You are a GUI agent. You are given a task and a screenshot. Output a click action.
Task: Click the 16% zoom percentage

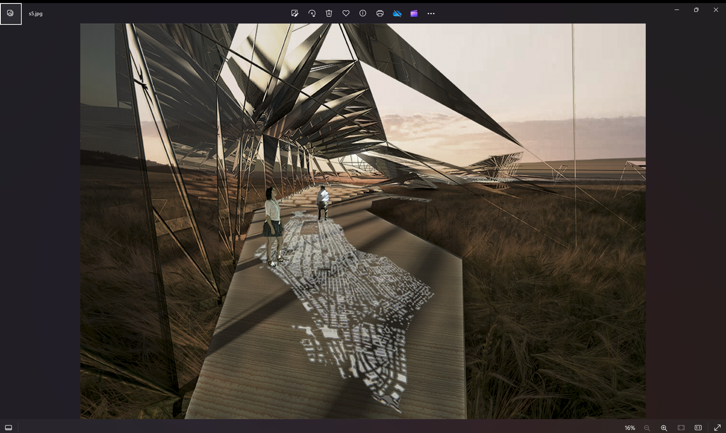click(x=630, y=428)
